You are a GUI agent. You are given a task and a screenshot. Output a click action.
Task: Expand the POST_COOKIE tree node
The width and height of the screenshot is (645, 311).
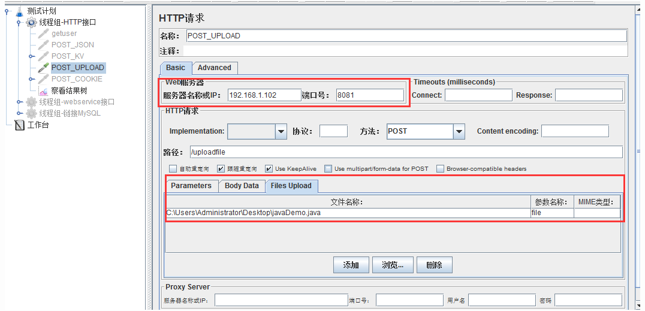tap(31, 79)
